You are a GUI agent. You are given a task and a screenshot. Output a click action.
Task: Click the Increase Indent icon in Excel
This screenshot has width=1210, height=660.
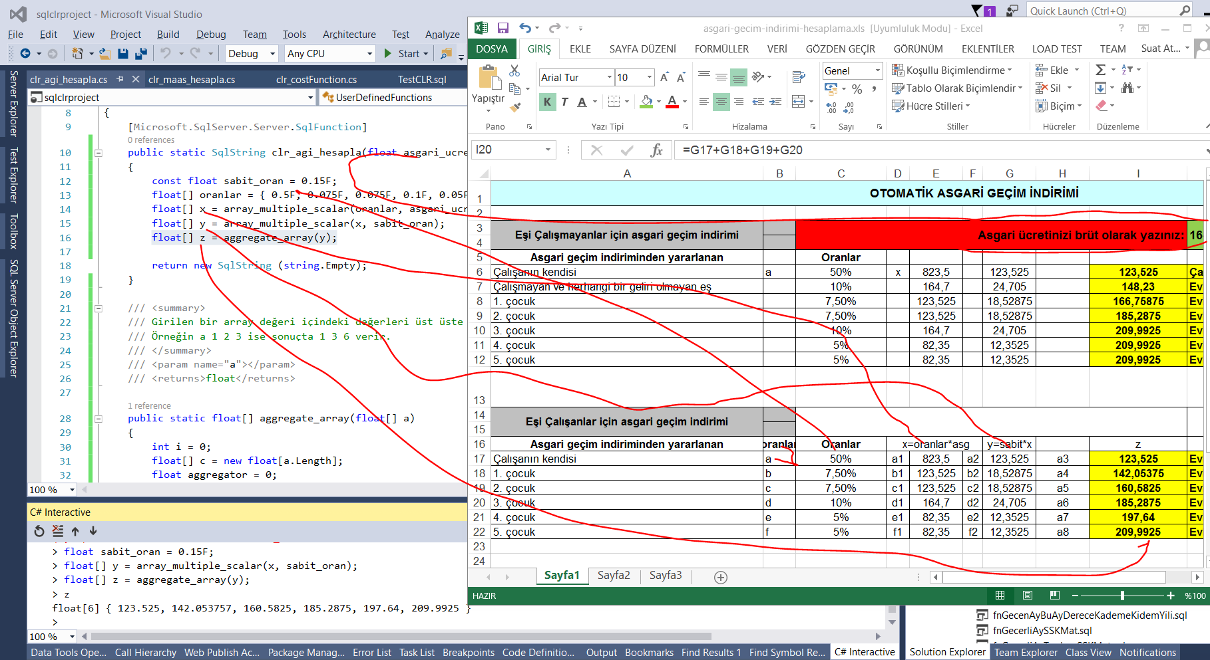775,102
